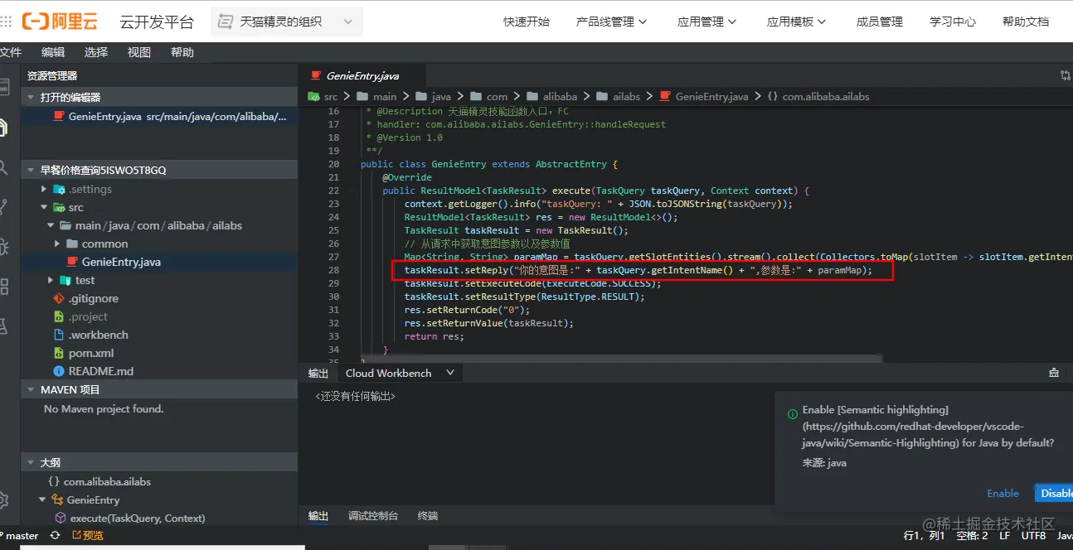Open the 编辑 menu

53,52
